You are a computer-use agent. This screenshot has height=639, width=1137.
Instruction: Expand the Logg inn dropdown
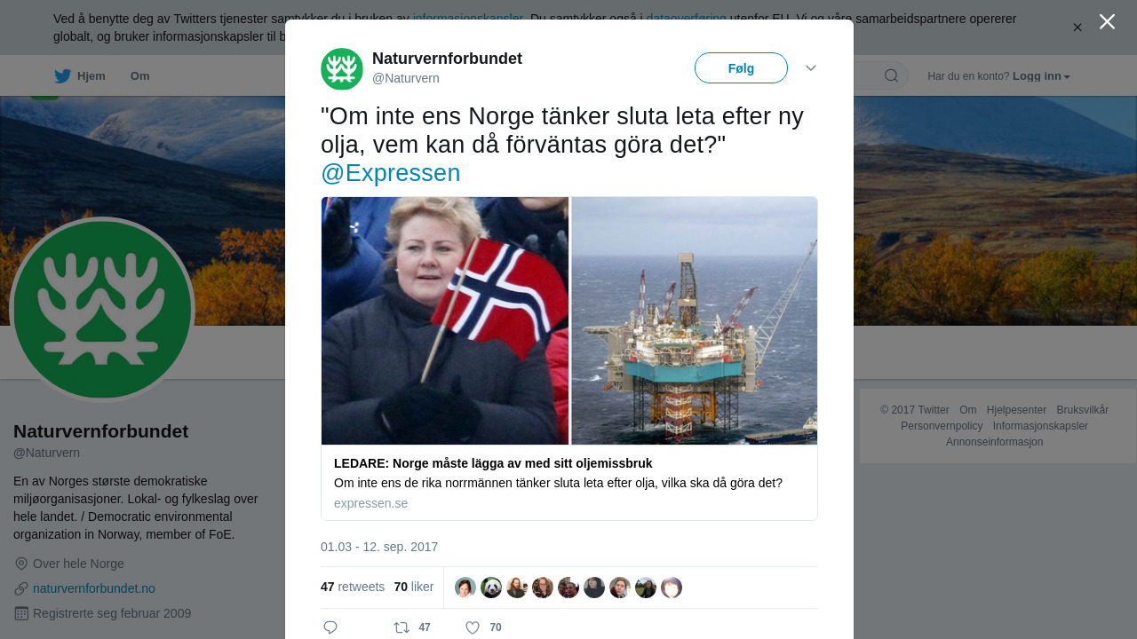1041,76
